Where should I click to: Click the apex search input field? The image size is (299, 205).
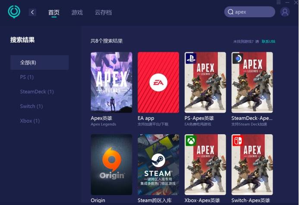(250, 12)
